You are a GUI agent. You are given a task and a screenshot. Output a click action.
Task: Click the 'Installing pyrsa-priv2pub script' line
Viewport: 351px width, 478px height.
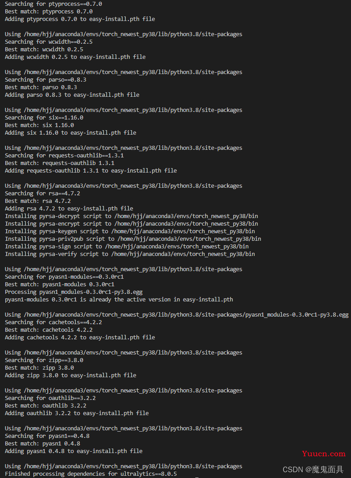(x=133, y=239)
